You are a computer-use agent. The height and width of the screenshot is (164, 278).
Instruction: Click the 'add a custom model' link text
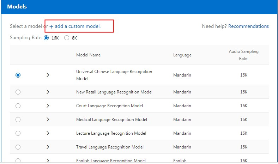(x=78, y=26)
